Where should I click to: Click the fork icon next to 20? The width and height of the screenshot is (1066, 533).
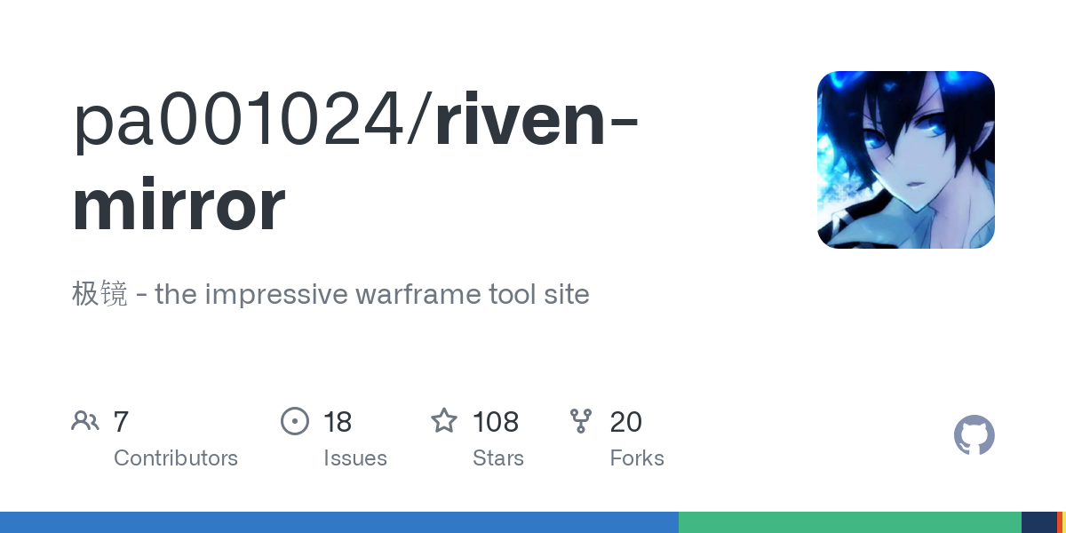pyautogui.click(x=581, y=421)
